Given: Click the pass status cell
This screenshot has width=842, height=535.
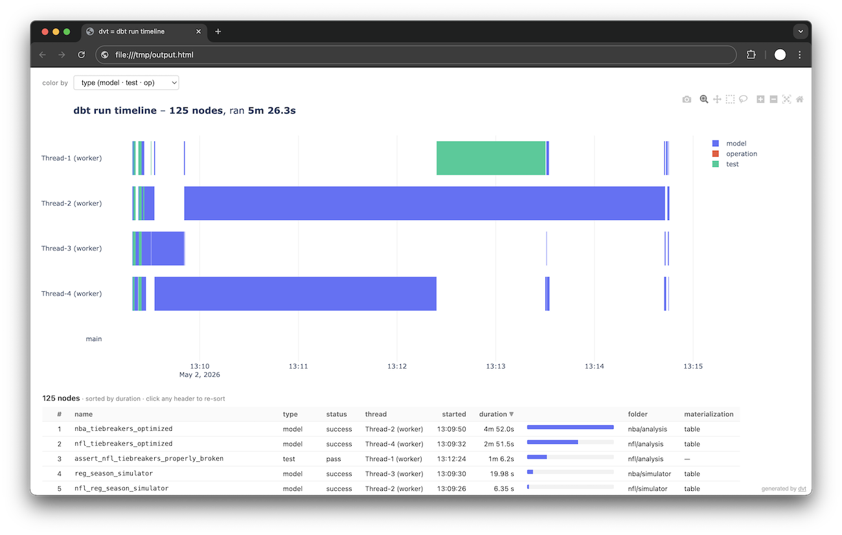Looking at the screenshot, I should pyautogui.click(x=332, y=459).
